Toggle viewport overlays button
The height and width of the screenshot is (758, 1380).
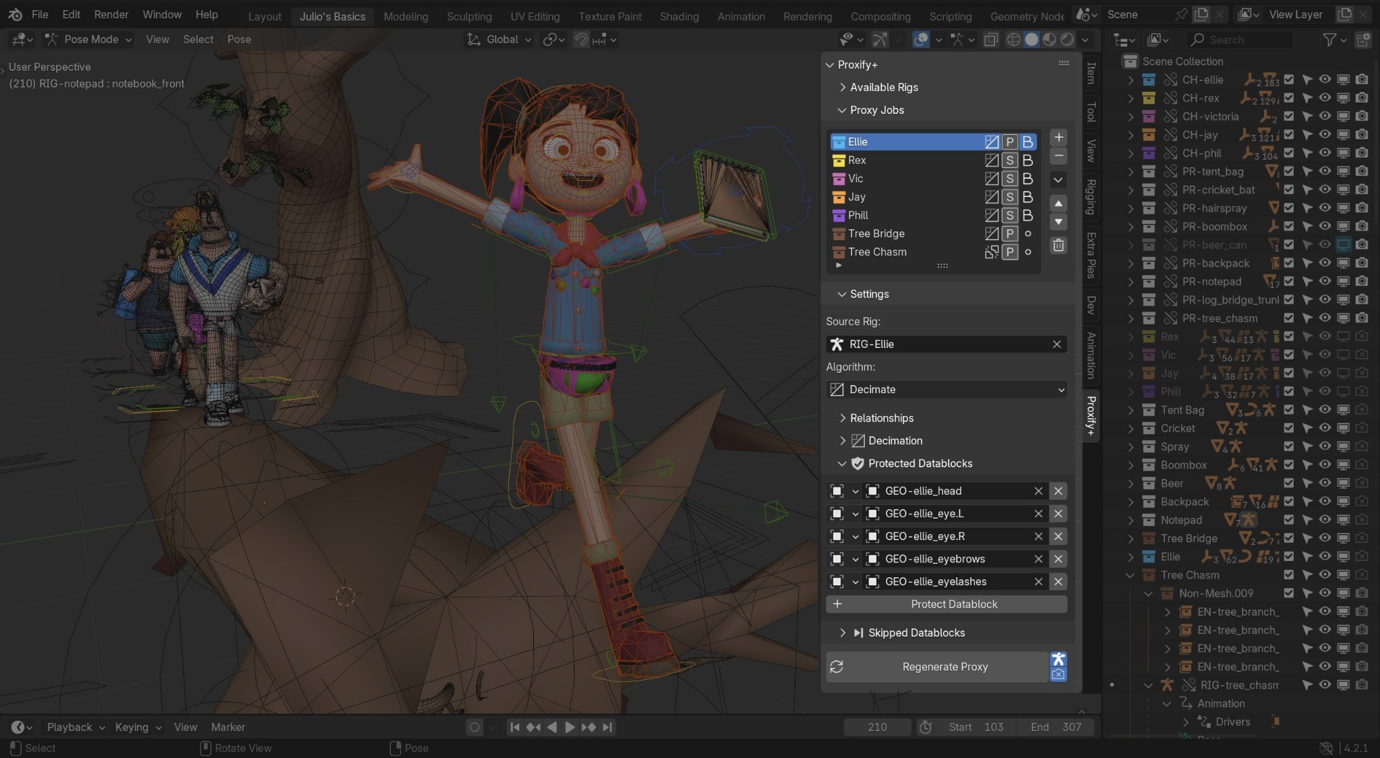(x=921, y=40)
